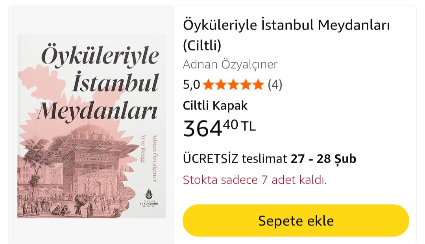This screenshot has height=244, width=425.
Task: Open the Öyküleriyle İstanbul Meydanları (Ciltli) title link
Action: click(286, 35)
